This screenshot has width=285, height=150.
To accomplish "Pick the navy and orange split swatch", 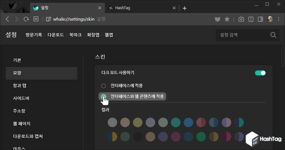I will pos(112,137).
